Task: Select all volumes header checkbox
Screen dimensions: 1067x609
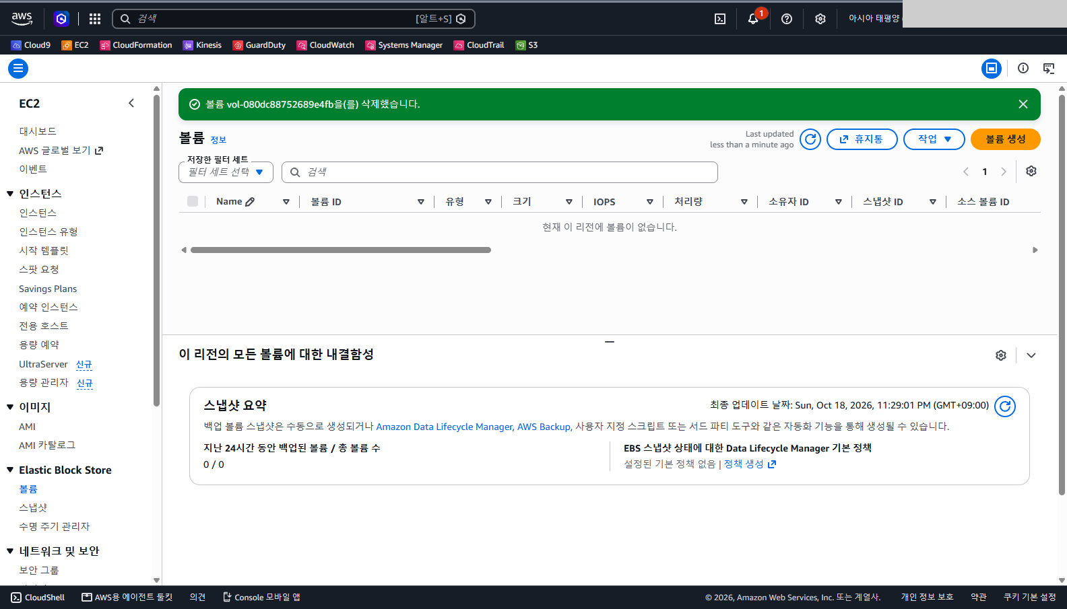Action: click(193, 201)
